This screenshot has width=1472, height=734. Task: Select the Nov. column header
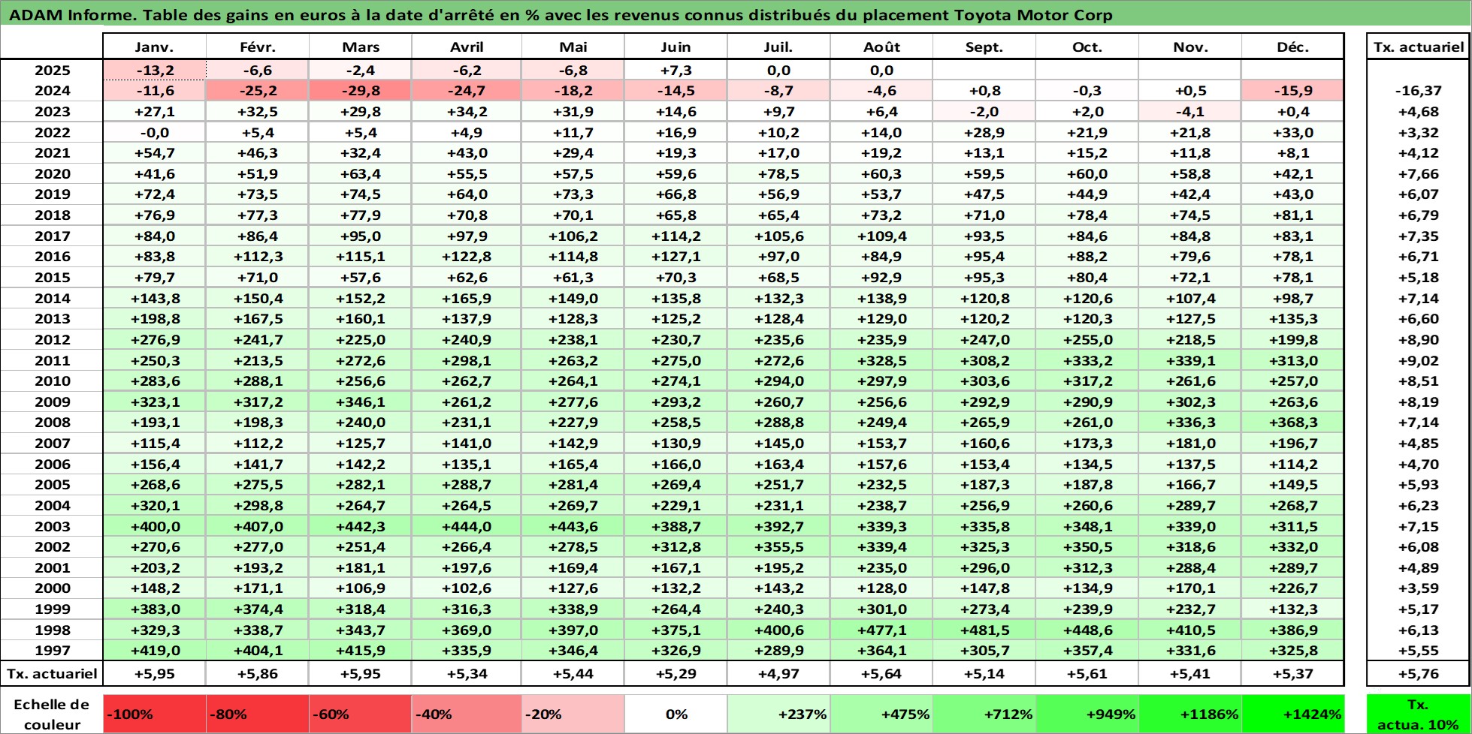[1190, 47]
